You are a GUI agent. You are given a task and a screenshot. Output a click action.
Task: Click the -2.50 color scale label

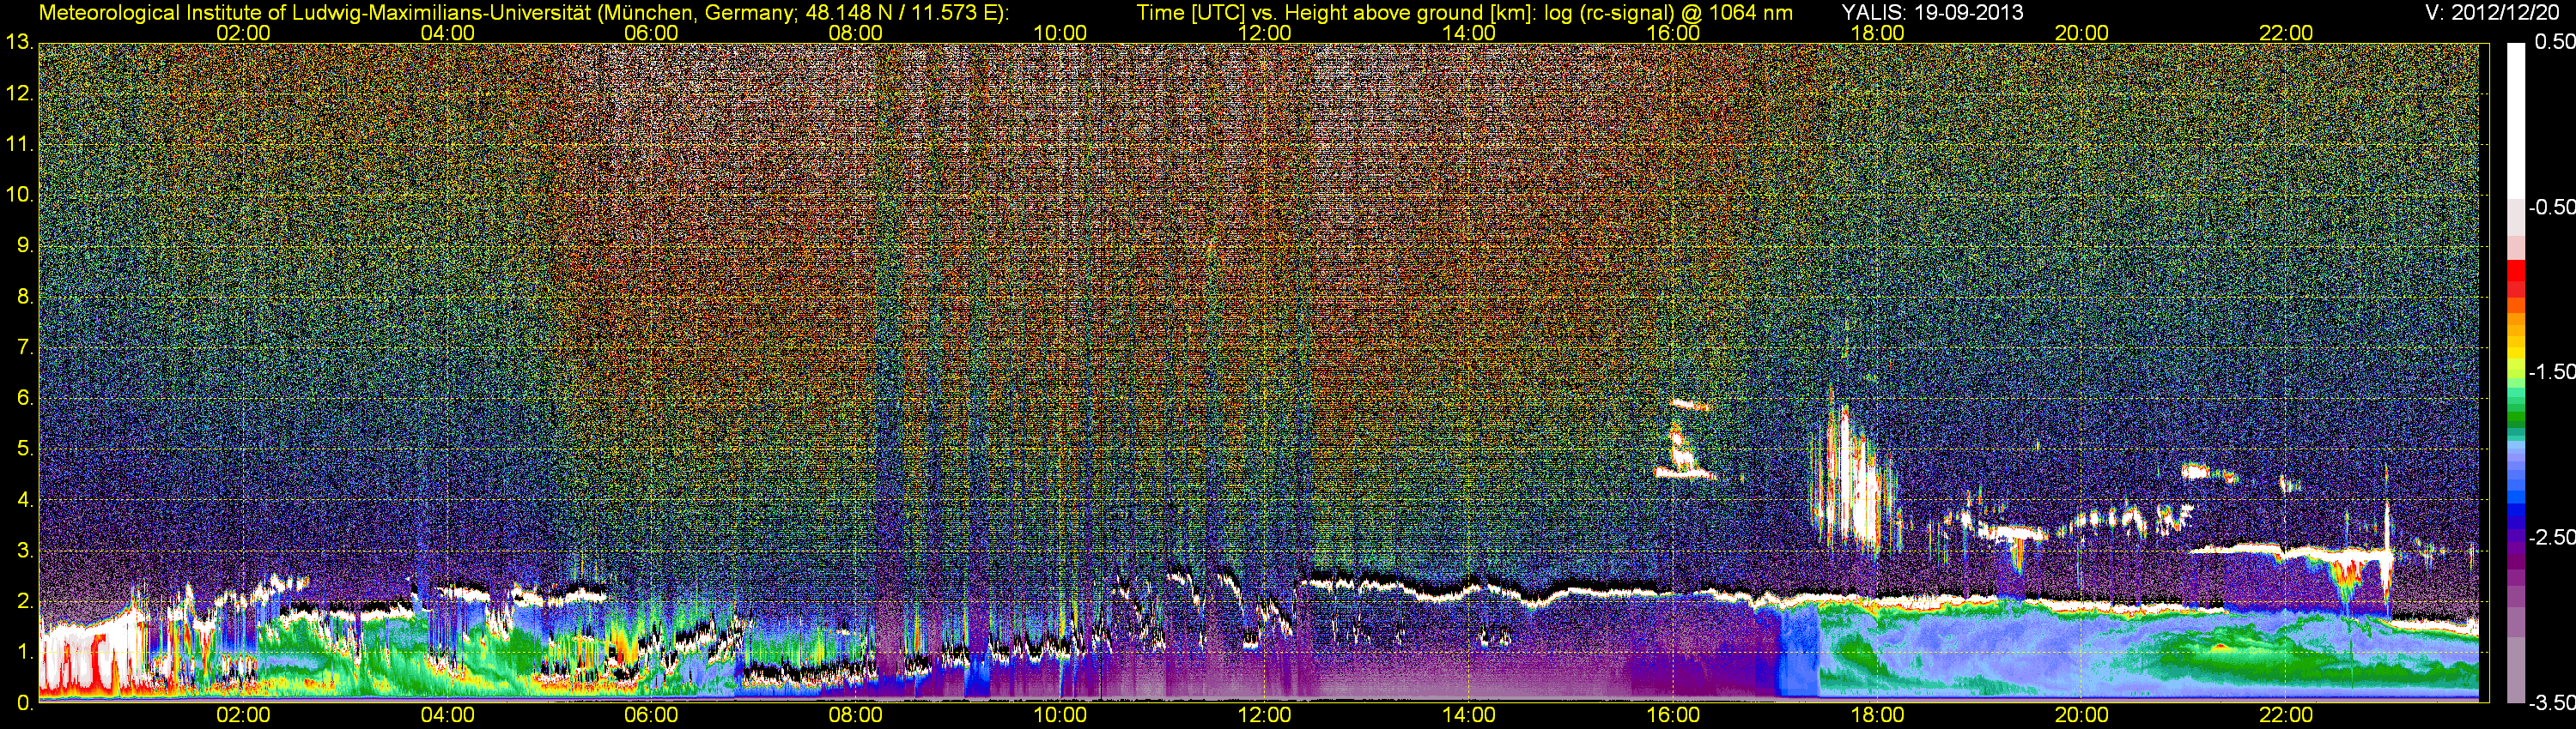(x=2552, y=537)
